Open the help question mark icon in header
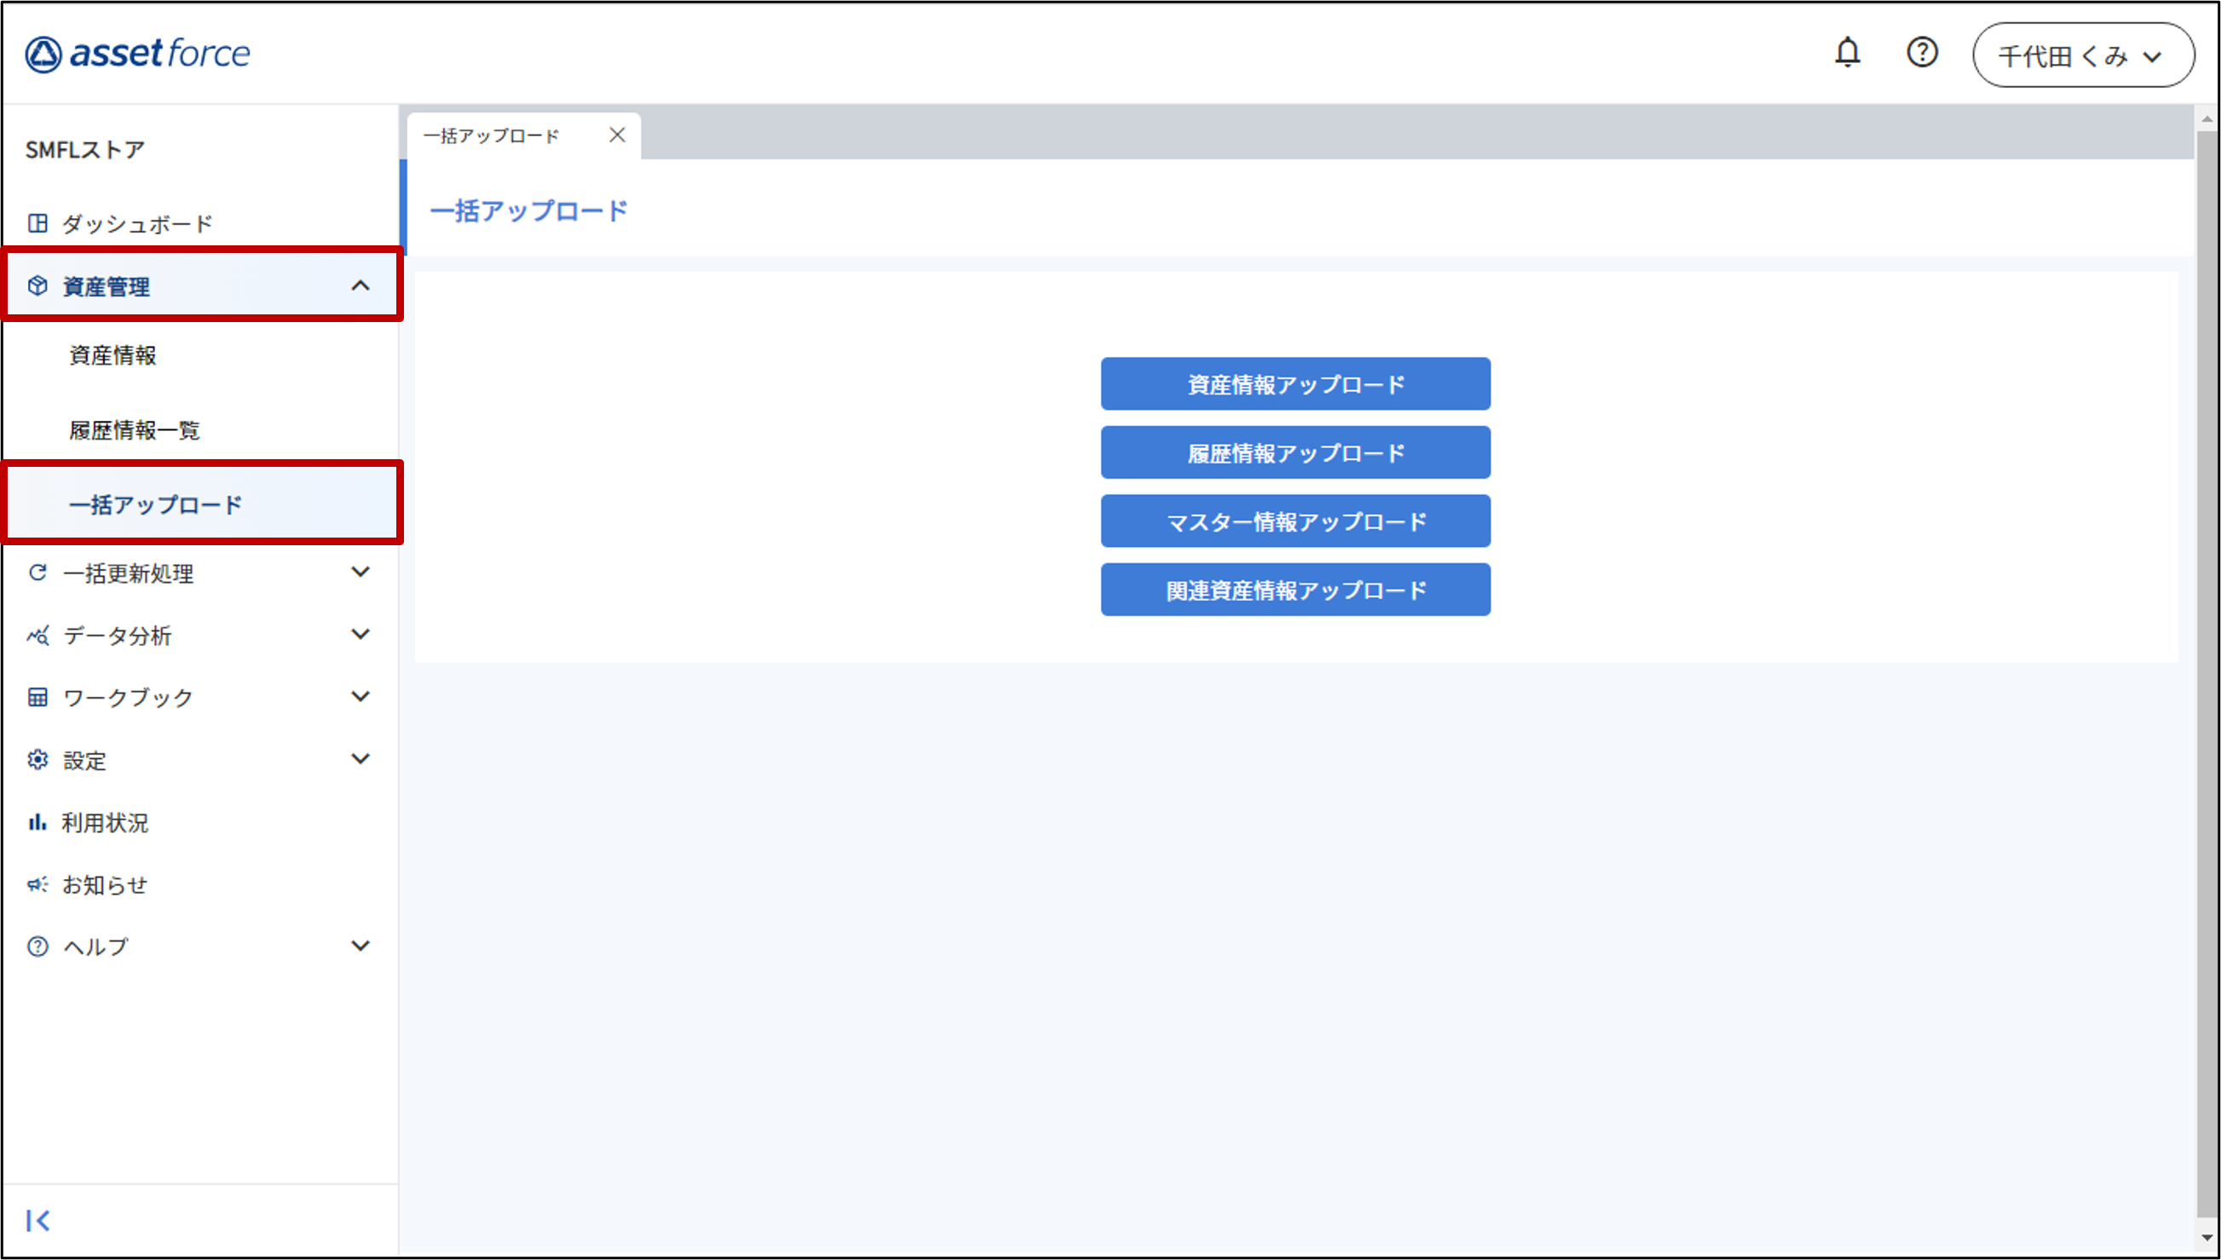The image size is (2221, 1260). click(x=1922, y=53)
